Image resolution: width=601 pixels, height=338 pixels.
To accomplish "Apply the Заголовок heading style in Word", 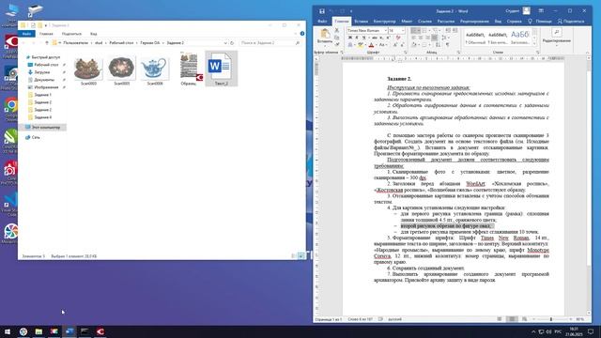I will coord(520,38).
